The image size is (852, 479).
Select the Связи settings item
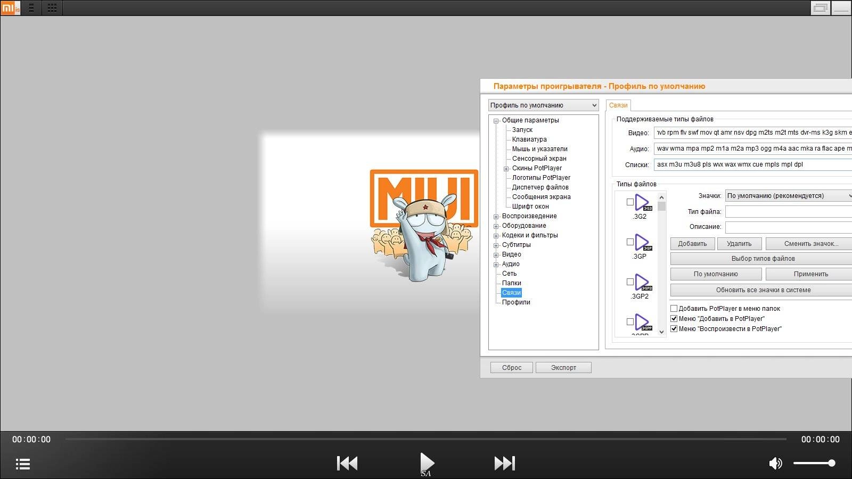click(511, 293)
